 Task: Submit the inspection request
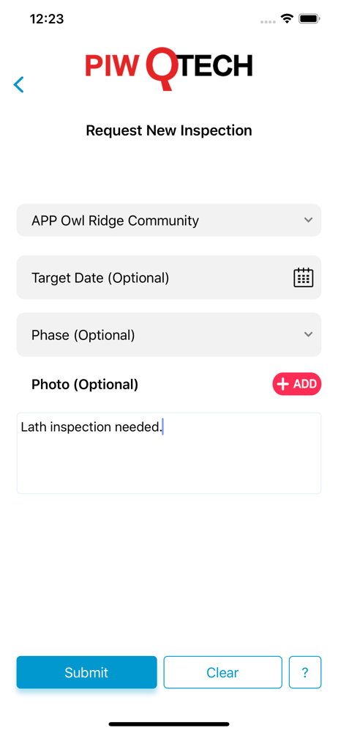pos(87,672)
